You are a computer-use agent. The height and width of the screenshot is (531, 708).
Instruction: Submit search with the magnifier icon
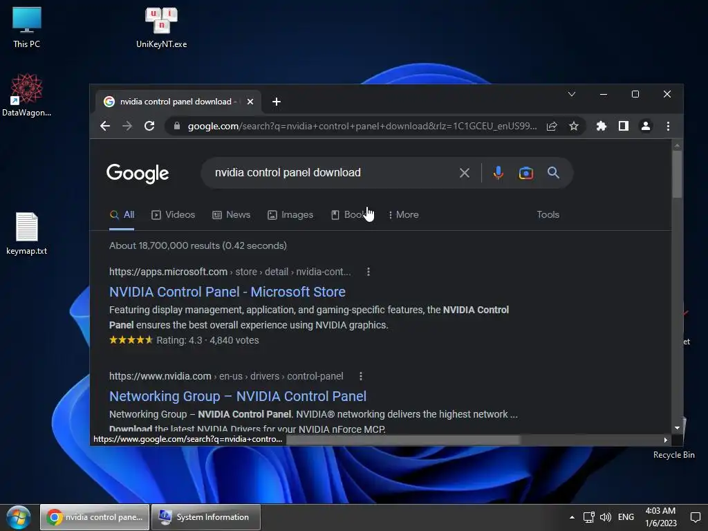point(553,172)
